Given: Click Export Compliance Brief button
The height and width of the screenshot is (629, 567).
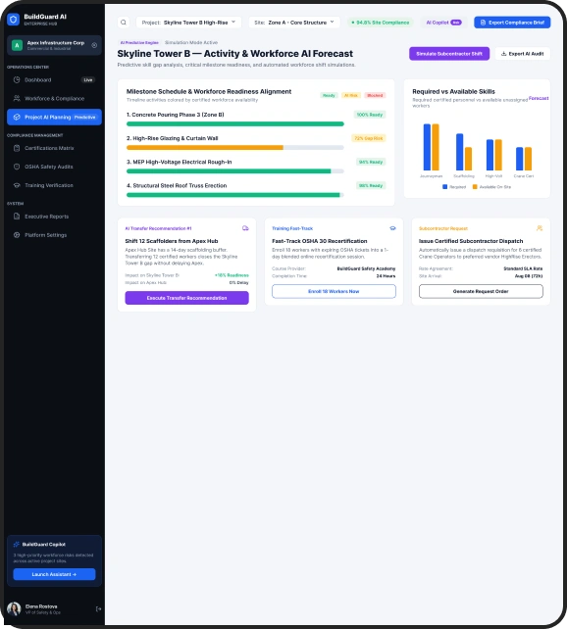Looking at the screenshot, I should click(512, 23).
